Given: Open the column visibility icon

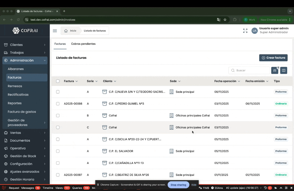Looking at the screenshot, I should tap(284, 70).
